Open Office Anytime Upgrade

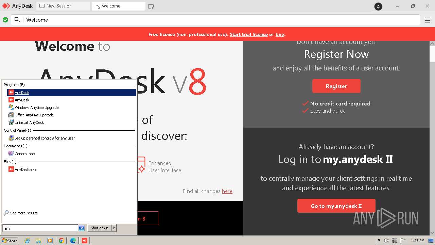(71, 115)
